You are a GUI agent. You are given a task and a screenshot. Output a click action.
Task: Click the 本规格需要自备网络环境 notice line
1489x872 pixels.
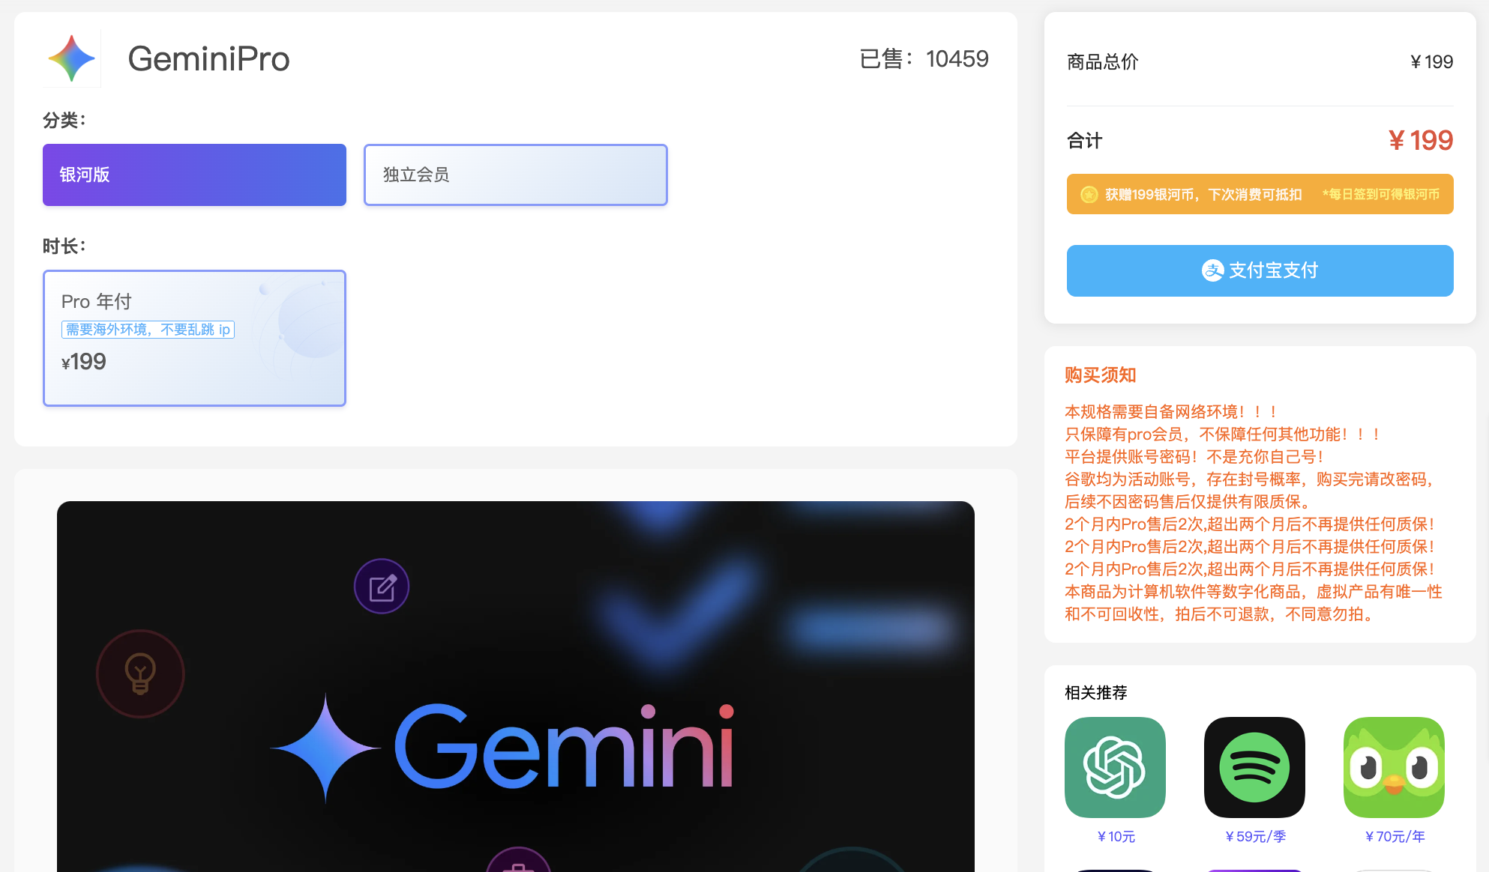pos(1170,411)
